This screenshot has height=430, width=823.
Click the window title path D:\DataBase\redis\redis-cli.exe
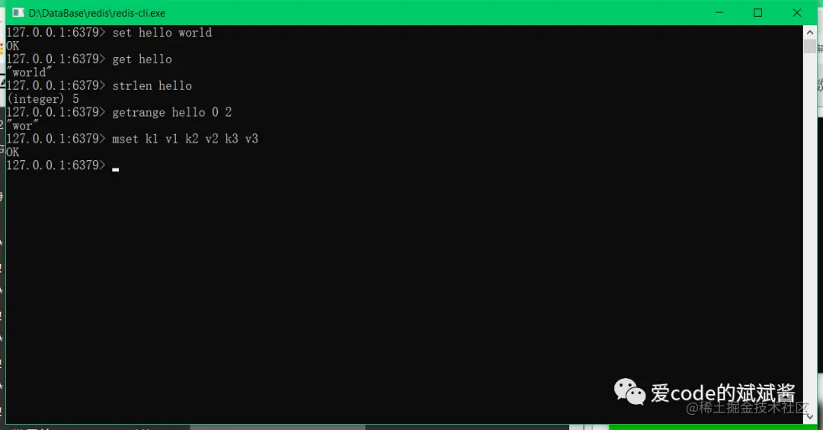tap(97, 13)
